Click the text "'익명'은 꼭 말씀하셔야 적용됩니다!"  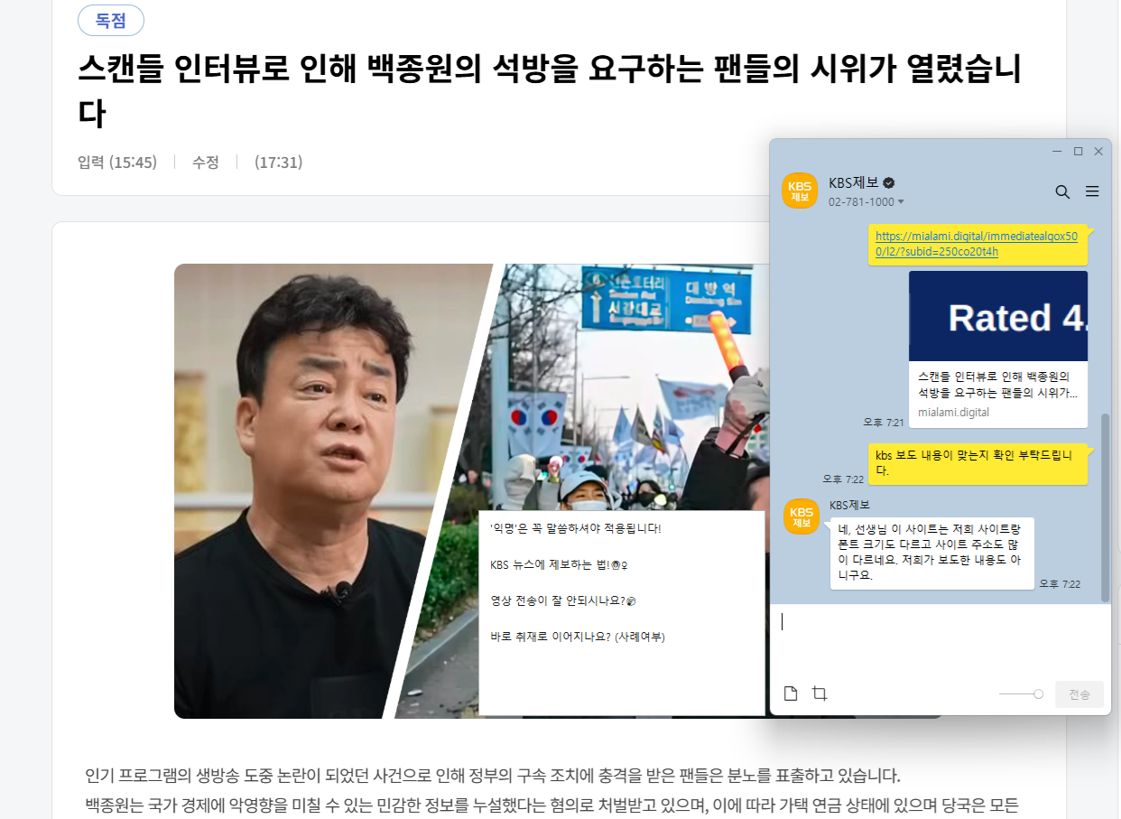point(576,528)
